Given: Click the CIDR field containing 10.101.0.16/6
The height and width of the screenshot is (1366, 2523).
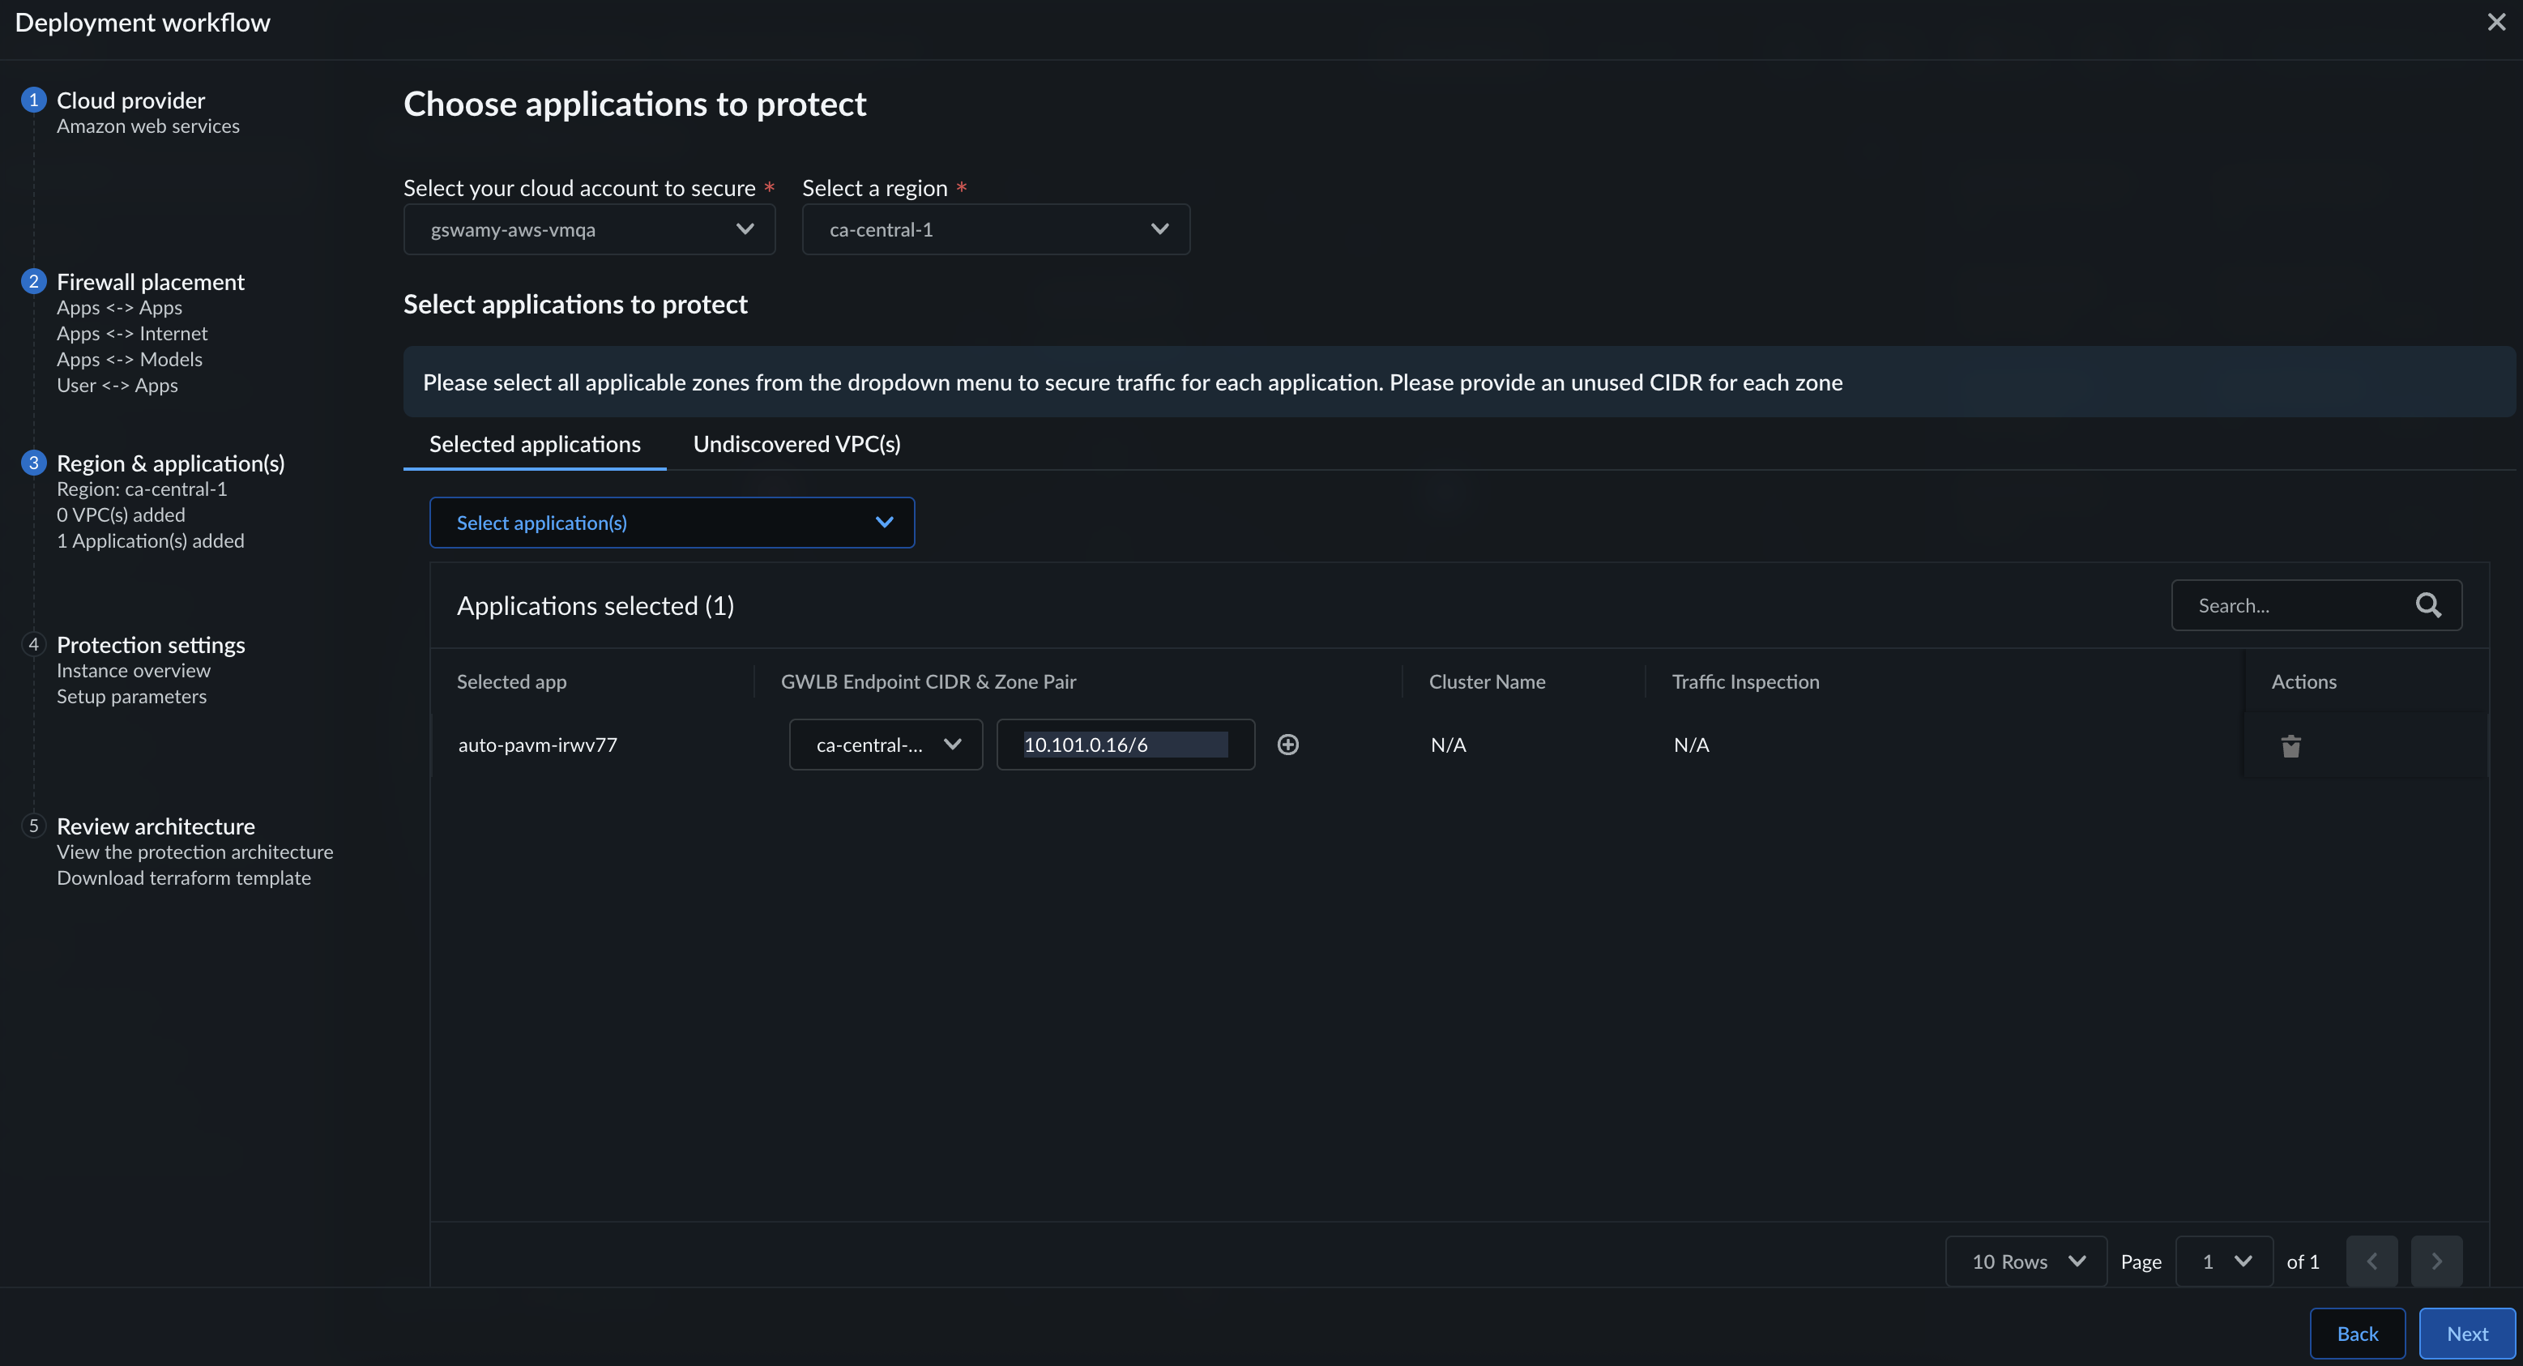Looking at the screenshot, I should pos(1125,745).
